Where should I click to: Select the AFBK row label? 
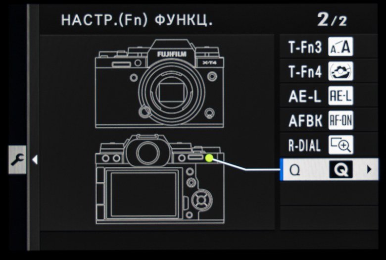(305, 121)
